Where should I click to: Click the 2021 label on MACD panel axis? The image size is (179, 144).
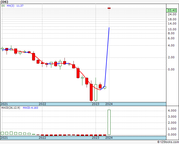4,138
